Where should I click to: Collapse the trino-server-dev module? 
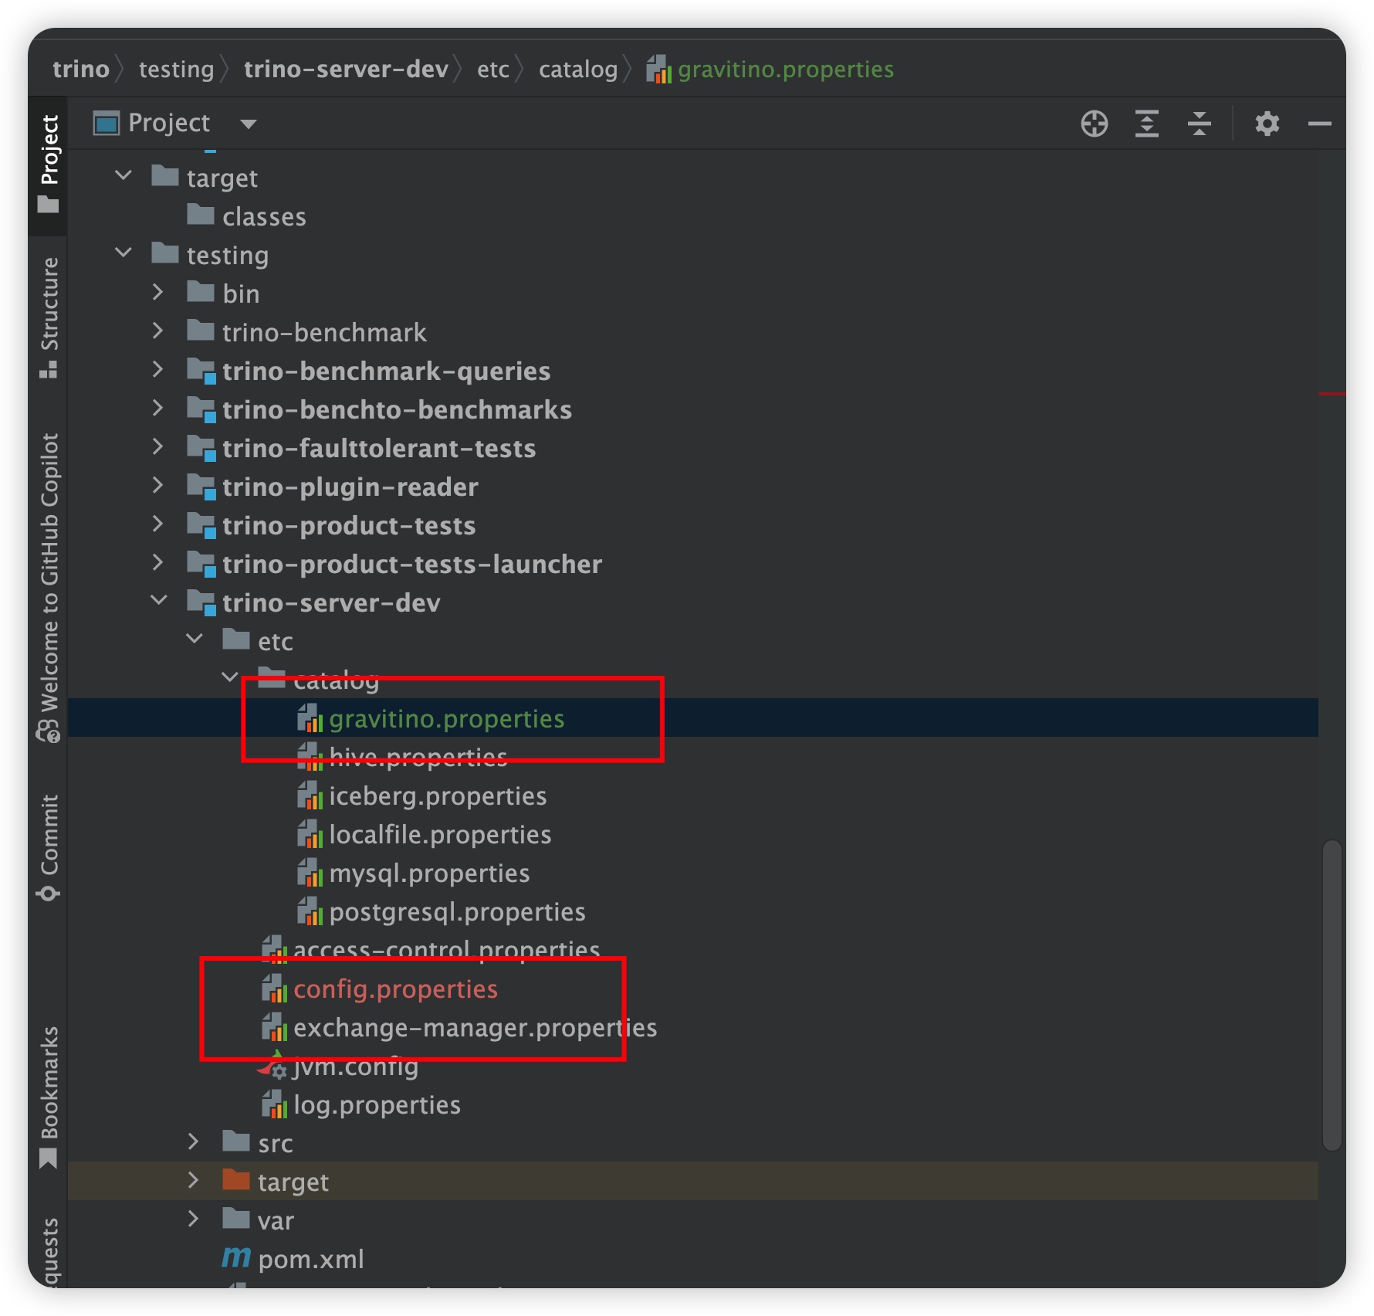coord(158,601)
